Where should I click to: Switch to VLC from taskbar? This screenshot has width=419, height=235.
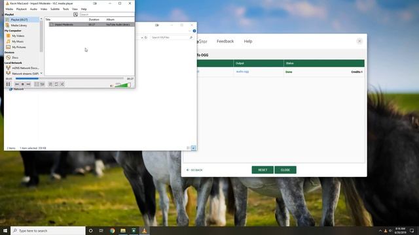click(x=144, y=230)
